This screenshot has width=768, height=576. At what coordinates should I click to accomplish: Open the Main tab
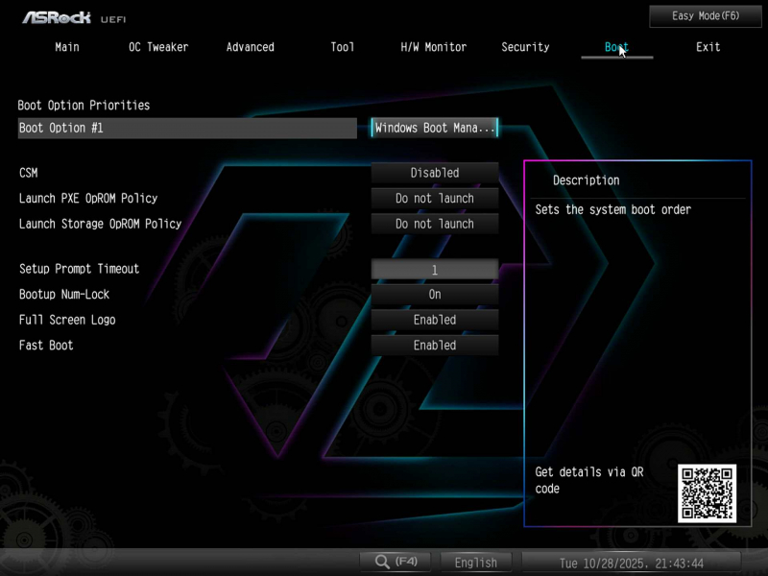point(67,47)
